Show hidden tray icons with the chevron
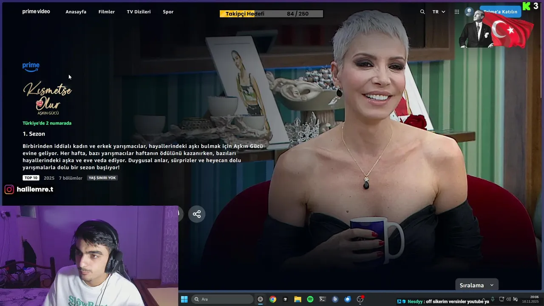Viewport: 544px width, 306px height. click(484, 299)
